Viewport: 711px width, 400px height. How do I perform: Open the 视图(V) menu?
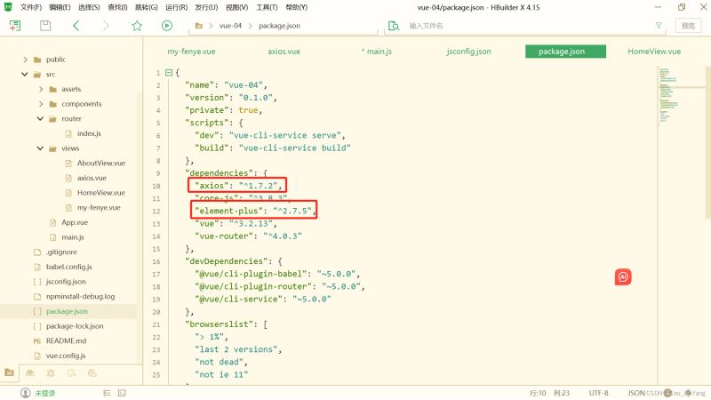(236, 7)
